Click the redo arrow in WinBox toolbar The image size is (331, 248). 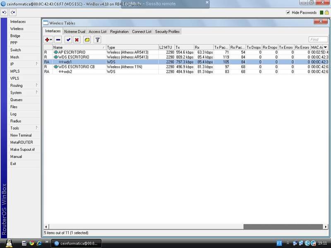point(13,12)
